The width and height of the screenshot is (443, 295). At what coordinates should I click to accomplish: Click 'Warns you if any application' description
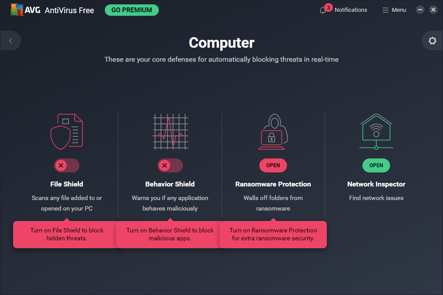170,203
